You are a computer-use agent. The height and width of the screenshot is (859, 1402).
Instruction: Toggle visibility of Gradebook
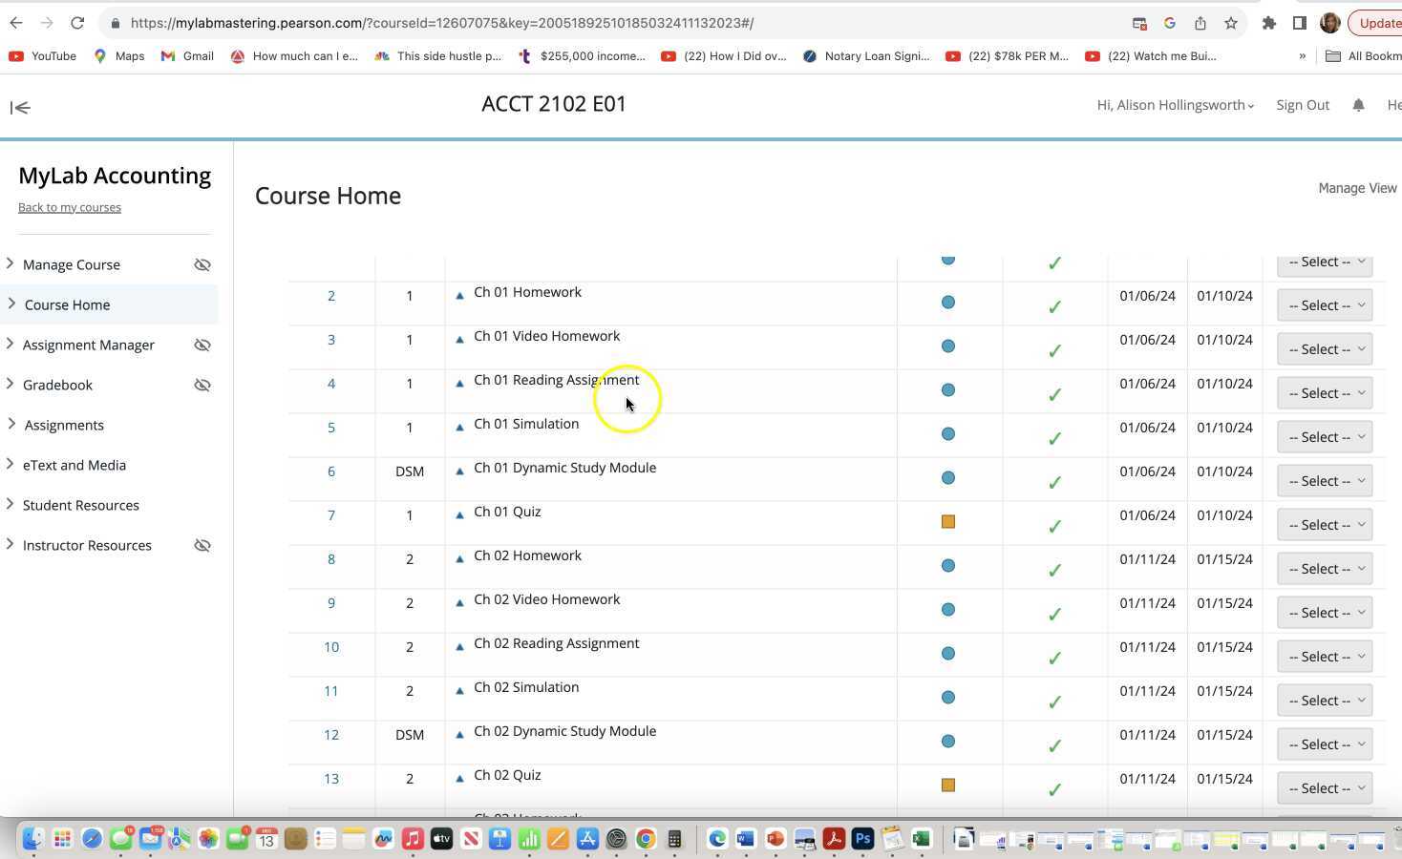[202, 385]
